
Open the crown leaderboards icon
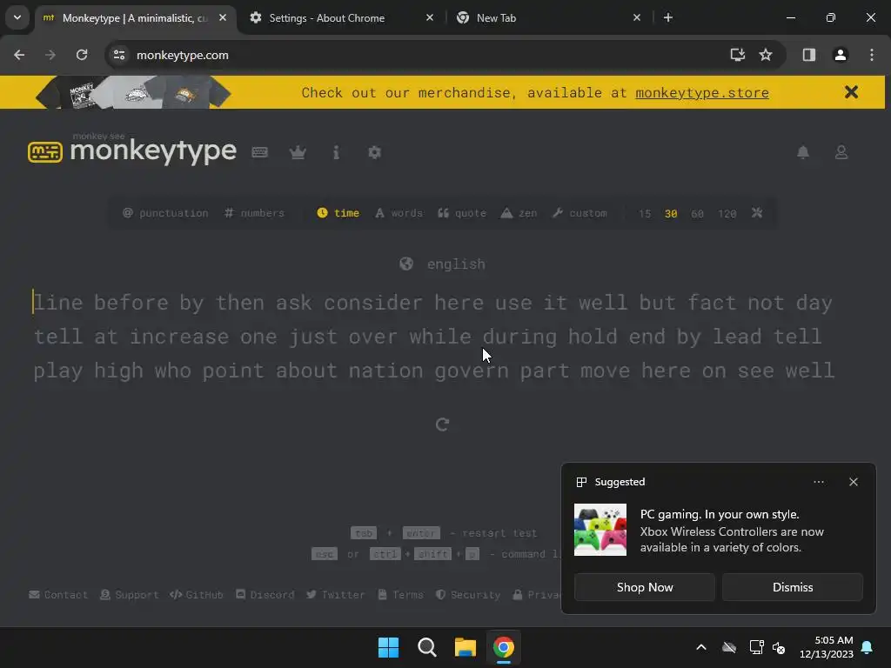click(298, 152)
